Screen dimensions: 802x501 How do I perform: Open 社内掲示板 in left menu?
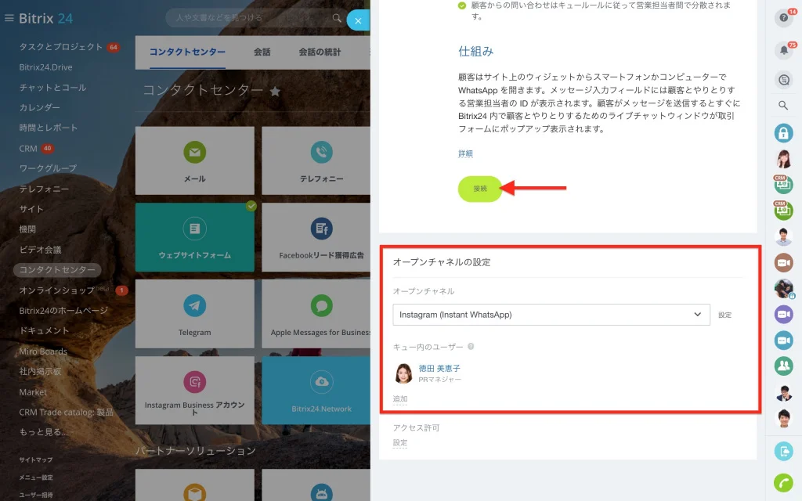click(x=40, y=372)
